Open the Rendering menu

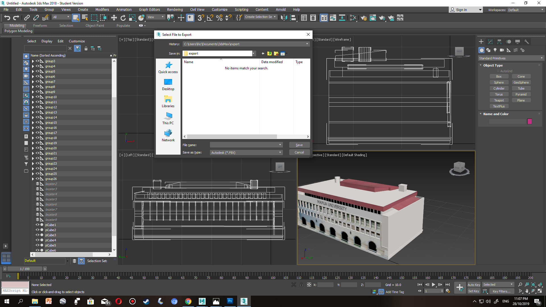175,9
